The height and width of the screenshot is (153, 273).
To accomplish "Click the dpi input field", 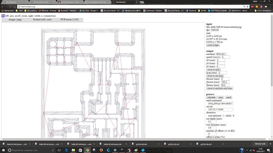I will click(214, 30).
